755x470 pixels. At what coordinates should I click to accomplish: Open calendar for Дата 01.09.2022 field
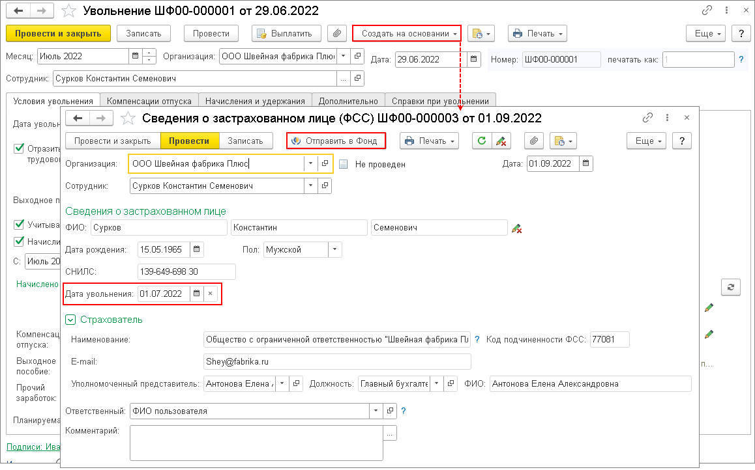(585, 163)
